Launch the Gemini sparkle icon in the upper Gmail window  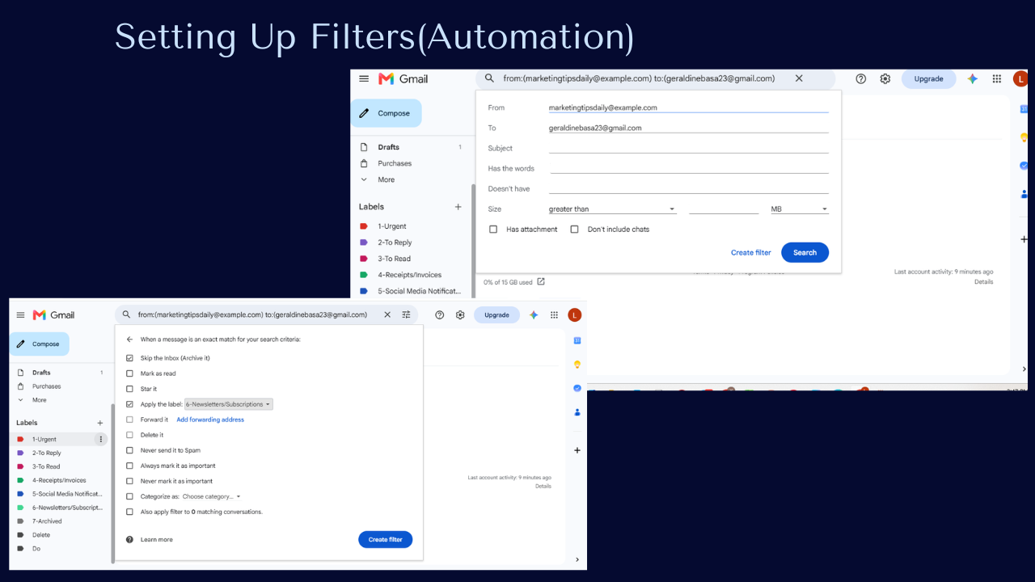pyautogui.click(x=973, y=78)
